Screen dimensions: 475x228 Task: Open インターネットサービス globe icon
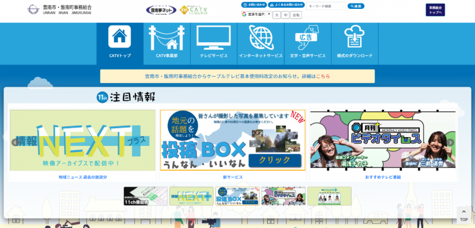tap(261, 37)
